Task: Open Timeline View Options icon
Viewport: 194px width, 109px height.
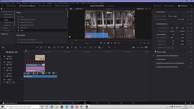Action: [x=3, y=48]
